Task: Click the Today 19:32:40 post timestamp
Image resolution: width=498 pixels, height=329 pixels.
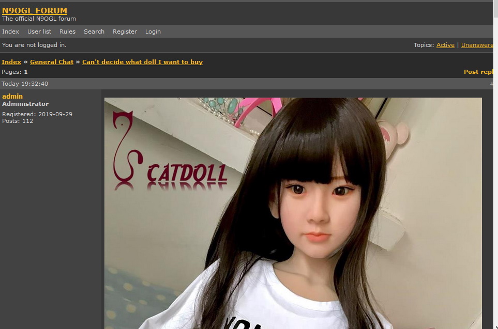Action: (25, 84)
